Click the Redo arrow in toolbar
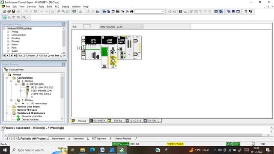The height and width of the screenshot is (154, 274). coord(46,12)
